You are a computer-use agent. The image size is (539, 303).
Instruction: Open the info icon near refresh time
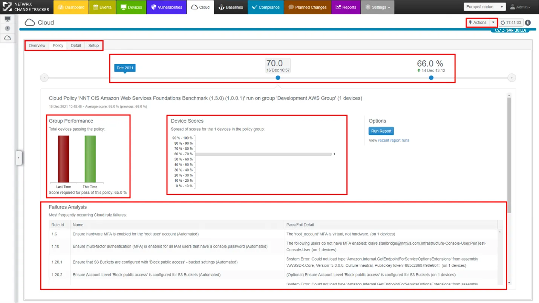528,23
